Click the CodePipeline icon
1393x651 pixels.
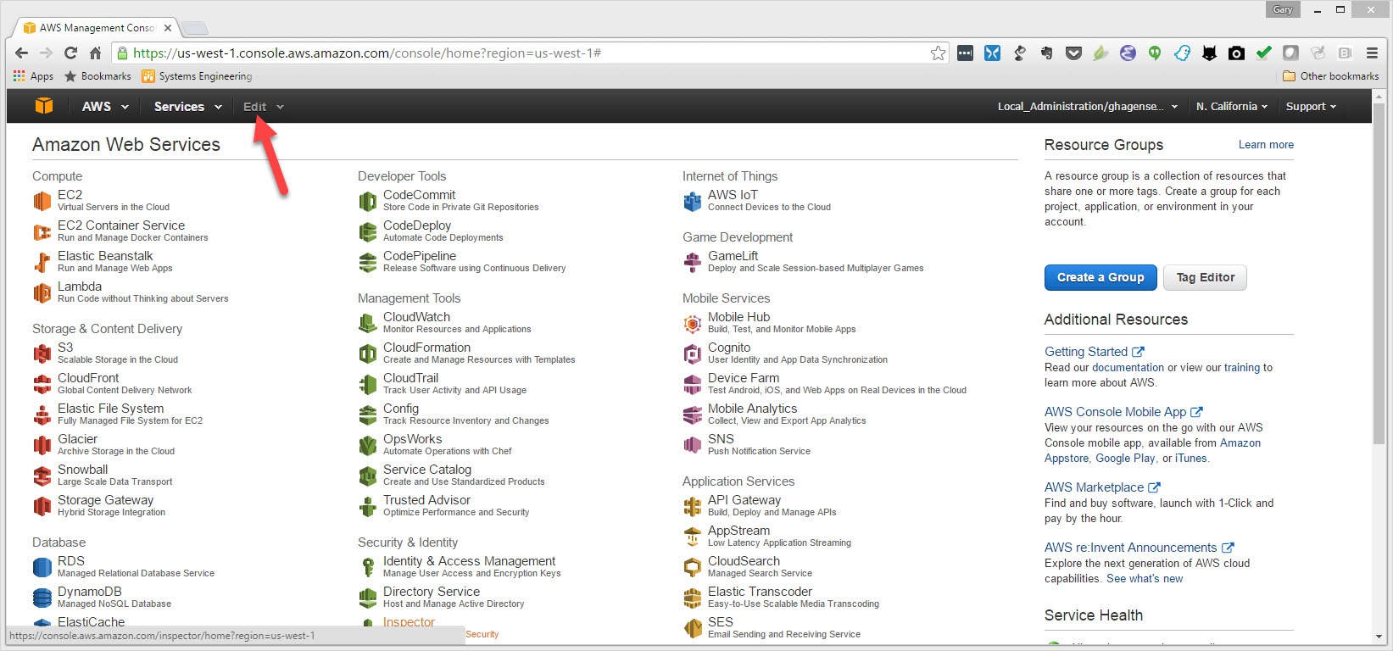(368, 262)
